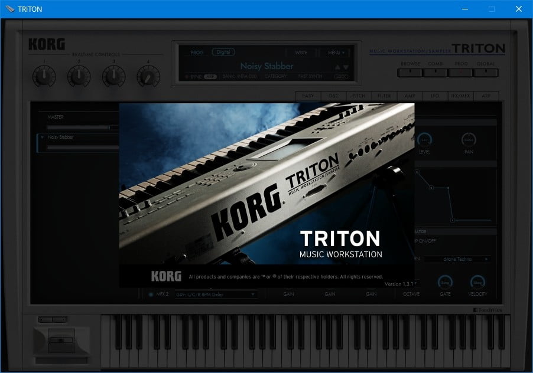Click the Version 1.3.1 text
Image resolution: width=533 pixels, height=373 pixels.
[x=399, y=284]
